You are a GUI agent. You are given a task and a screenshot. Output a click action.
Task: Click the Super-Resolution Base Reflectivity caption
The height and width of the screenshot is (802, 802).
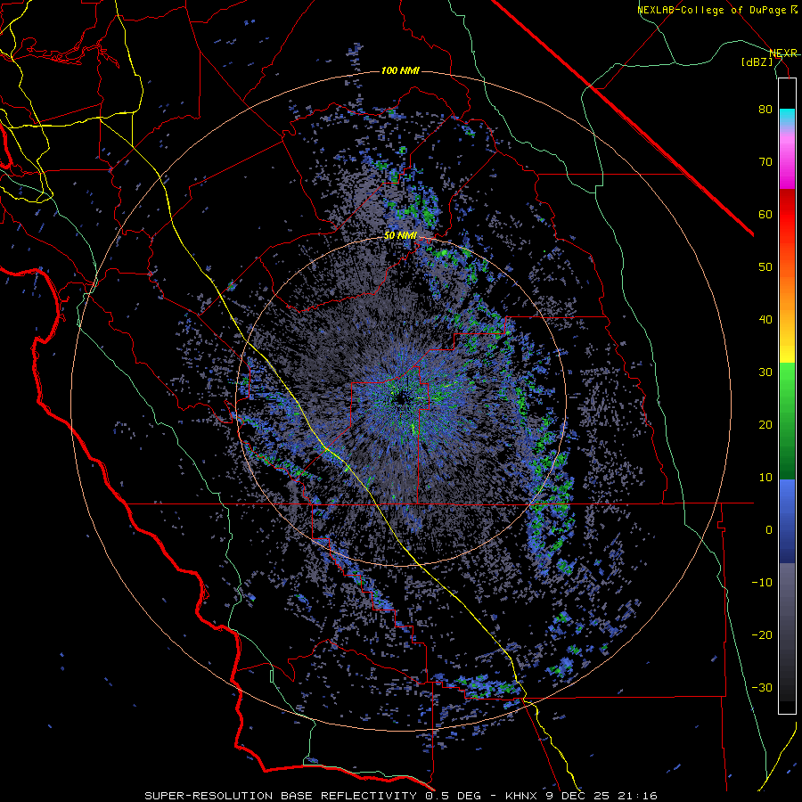click(x=281, y=796)
